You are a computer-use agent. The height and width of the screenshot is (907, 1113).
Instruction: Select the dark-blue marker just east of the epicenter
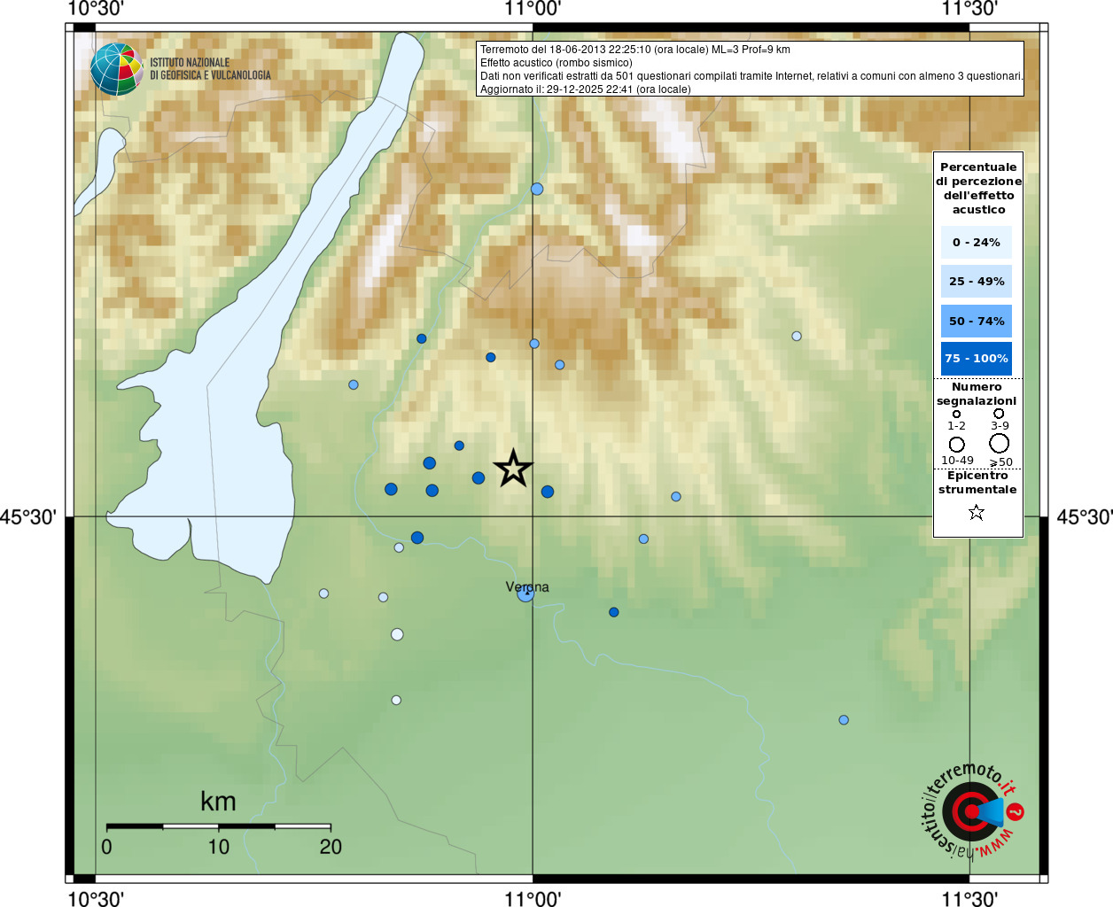548,492
